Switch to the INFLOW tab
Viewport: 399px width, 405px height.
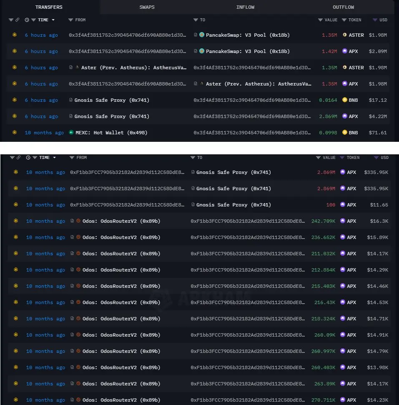[245, 7]
